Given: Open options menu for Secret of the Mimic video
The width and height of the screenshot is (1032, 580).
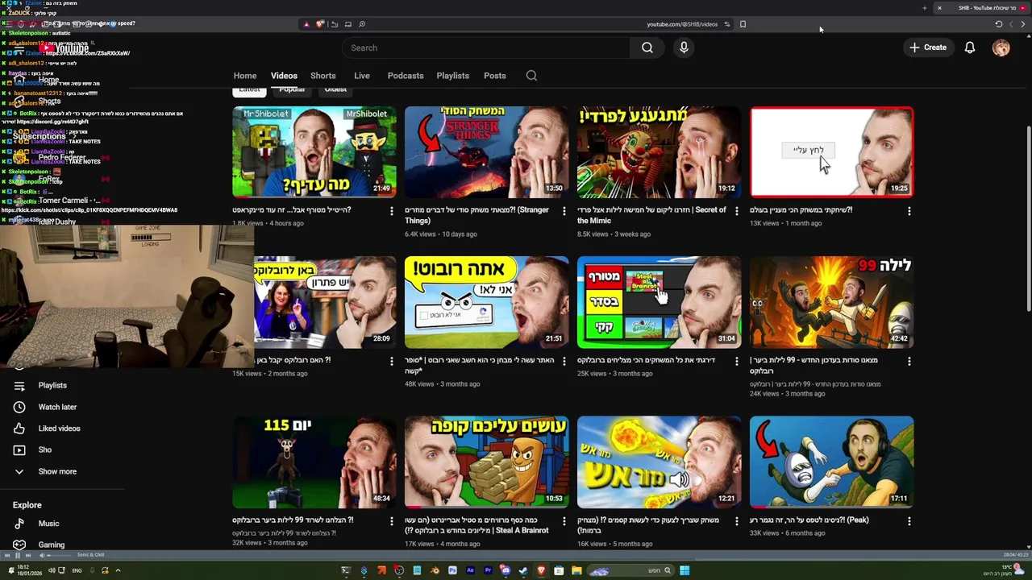Looking at the screenshot, I should [736, 211].
